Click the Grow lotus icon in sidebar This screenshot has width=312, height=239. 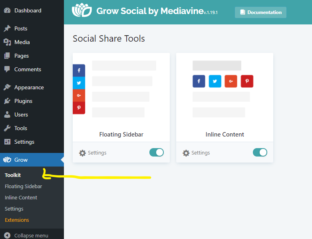(x=7, y=160)
